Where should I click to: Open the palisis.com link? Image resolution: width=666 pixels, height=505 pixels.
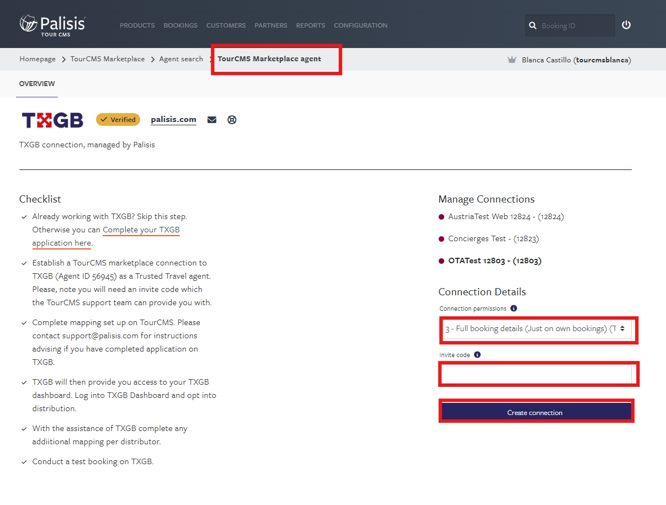pyautogui.click(x=173, y=119)
